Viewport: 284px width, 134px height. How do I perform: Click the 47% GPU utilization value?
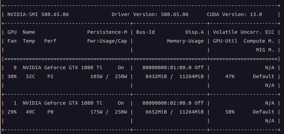[x=230, y=76]
